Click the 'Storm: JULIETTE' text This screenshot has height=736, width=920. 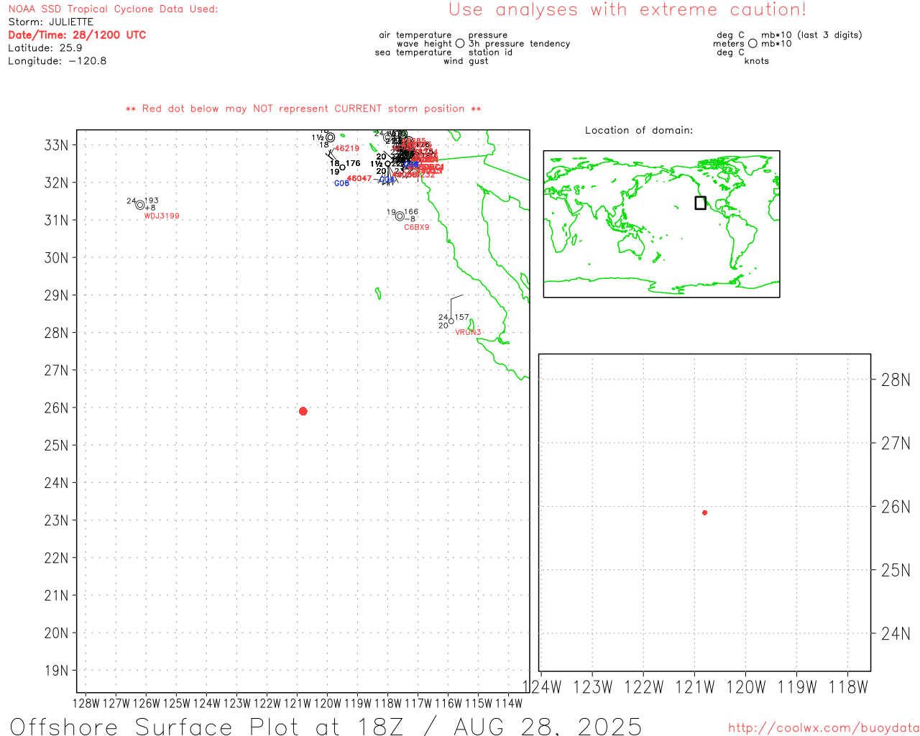(x=50, y=22)
